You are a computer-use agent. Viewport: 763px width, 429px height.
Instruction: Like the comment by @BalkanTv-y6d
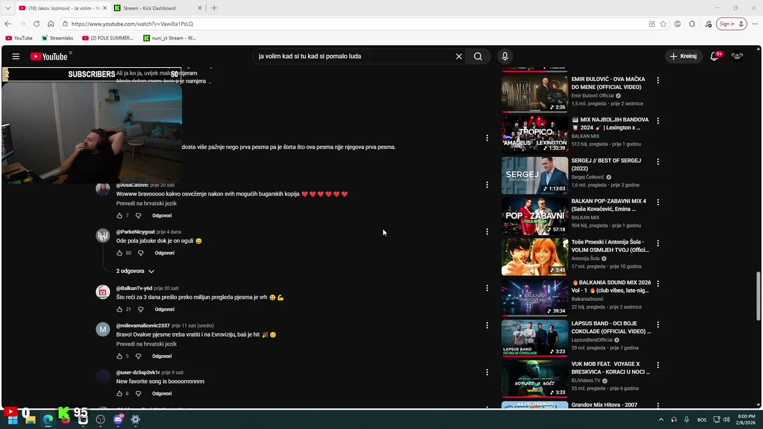click(119, 310)
